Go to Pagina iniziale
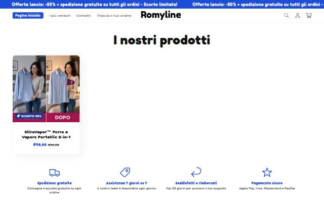Viewport: 324px width, 202px height. pyautogui.click(x=28, y=16)
